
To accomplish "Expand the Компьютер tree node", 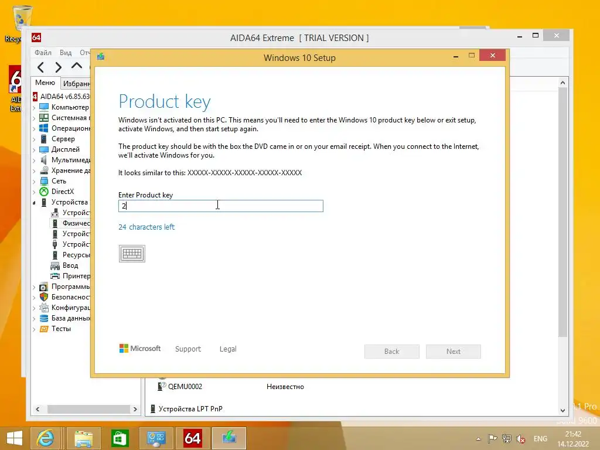I will [x=34, y=108].
